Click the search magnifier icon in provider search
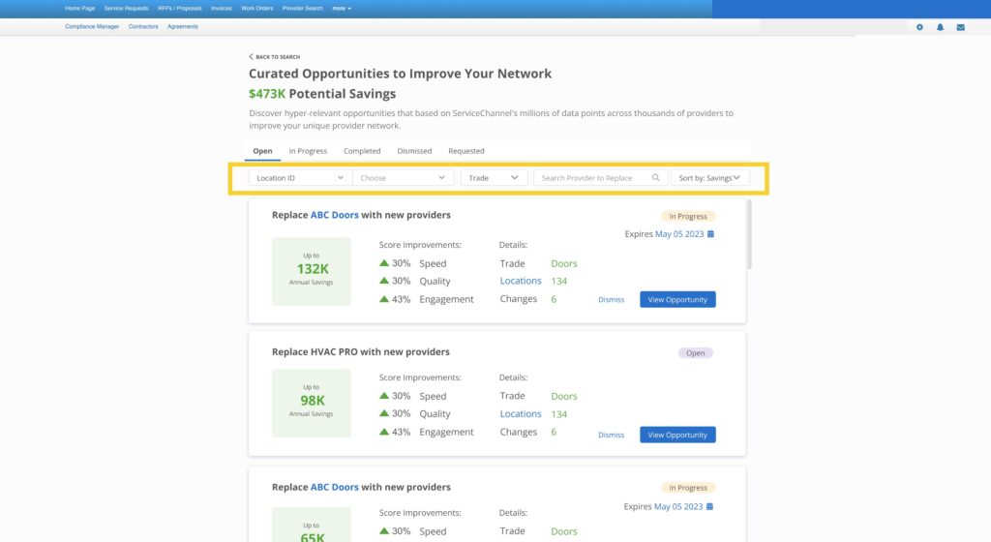The height and width of the screenshot is (542, 991). click(x=656, y=178)
